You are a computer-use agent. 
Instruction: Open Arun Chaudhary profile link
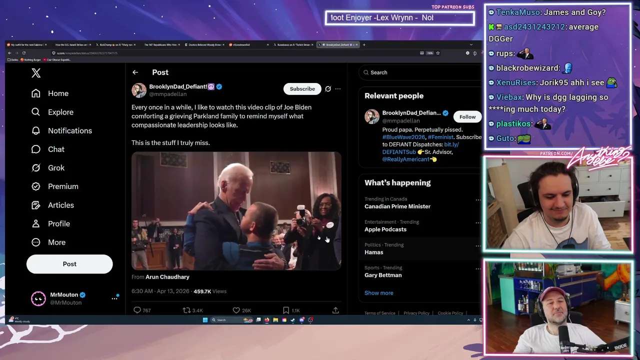167,276
